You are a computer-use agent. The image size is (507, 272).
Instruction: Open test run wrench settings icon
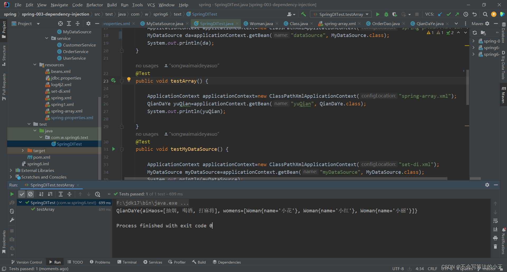12,220
